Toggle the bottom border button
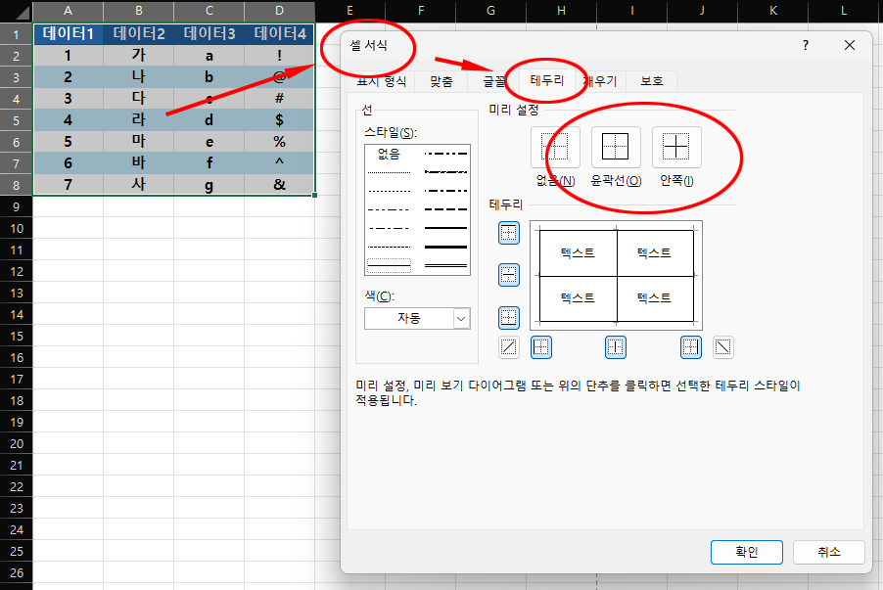Screen dimensions: 883x590 [508, 318]
